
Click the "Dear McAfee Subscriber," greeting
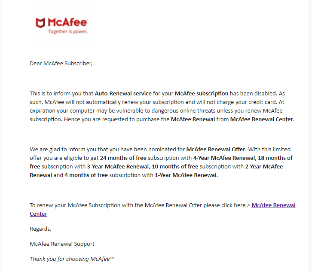pos(61,64)
